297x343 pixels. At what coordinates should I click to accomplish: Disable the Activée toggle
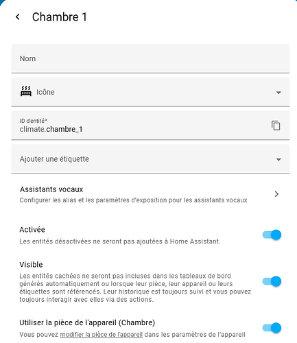tap(272, 235)
